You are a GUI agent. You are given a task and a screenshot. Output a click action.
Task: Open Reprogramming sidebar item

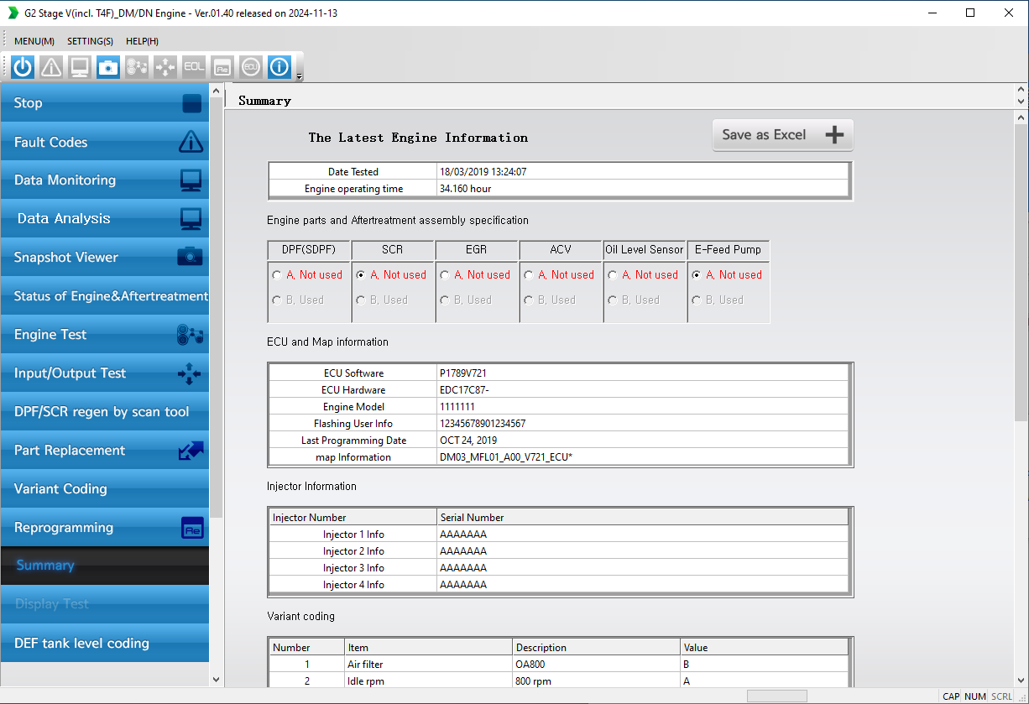[104, 528]
